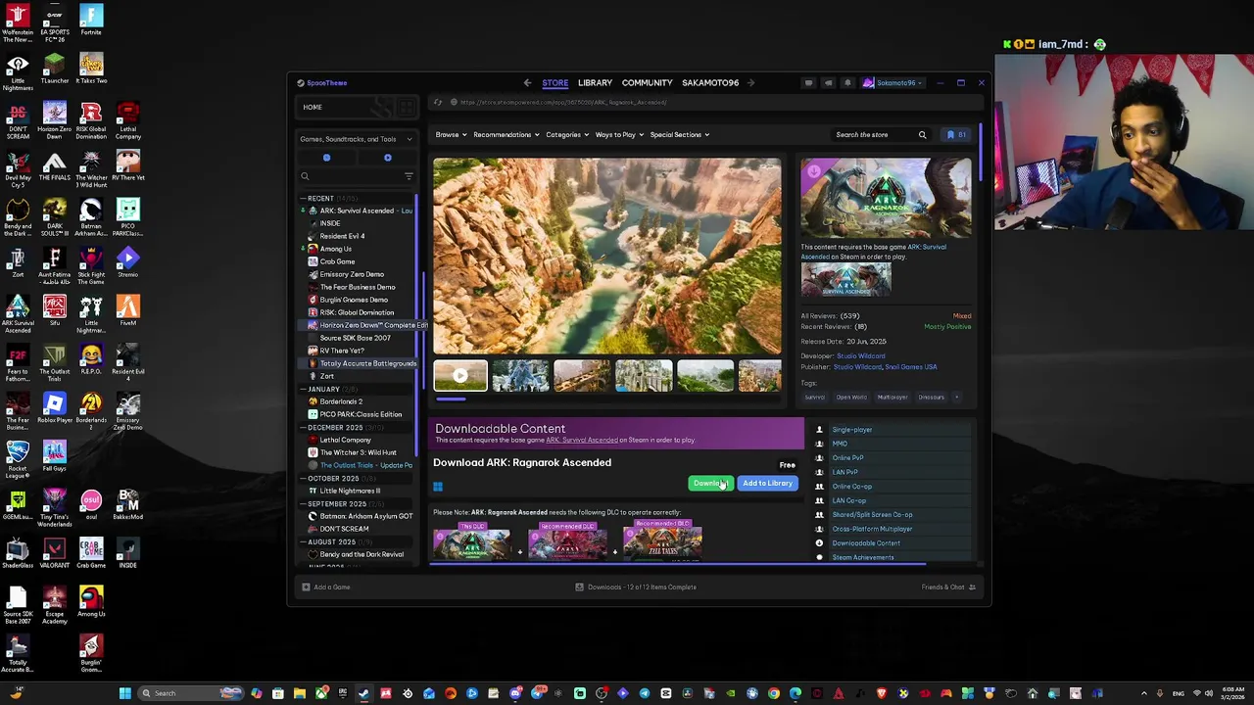Image resolution: width=1254 pixels, height=705 pixels.
Task: Open the SAKAMOTO96 profile tab
Action: (x=710, y=83)
